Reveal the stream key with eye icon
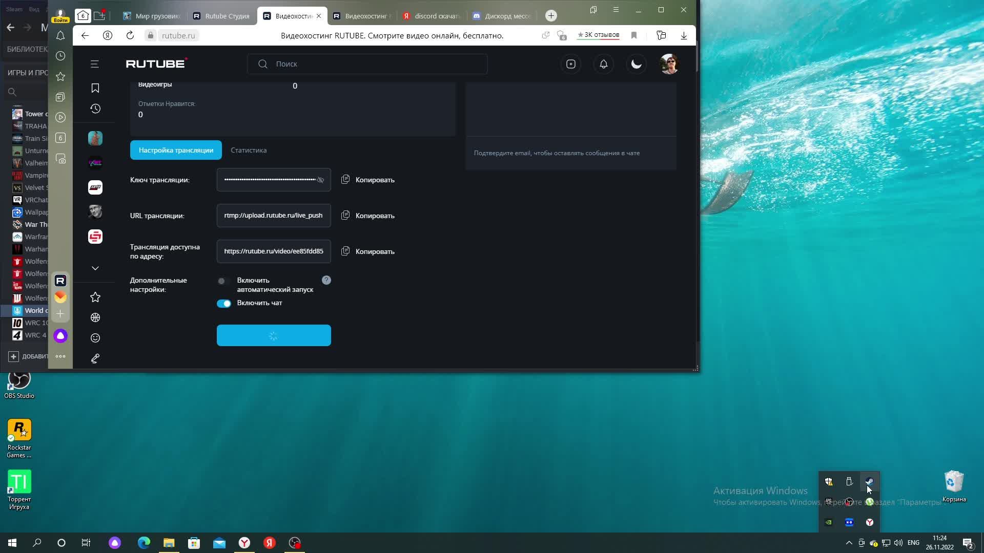This screenshot has height=553, width=984. click(320, 180)
